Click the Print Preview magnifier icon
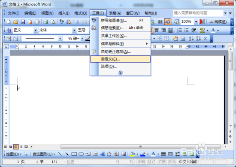Viewport: 236px width, 167px height. (x=53, y=22)
